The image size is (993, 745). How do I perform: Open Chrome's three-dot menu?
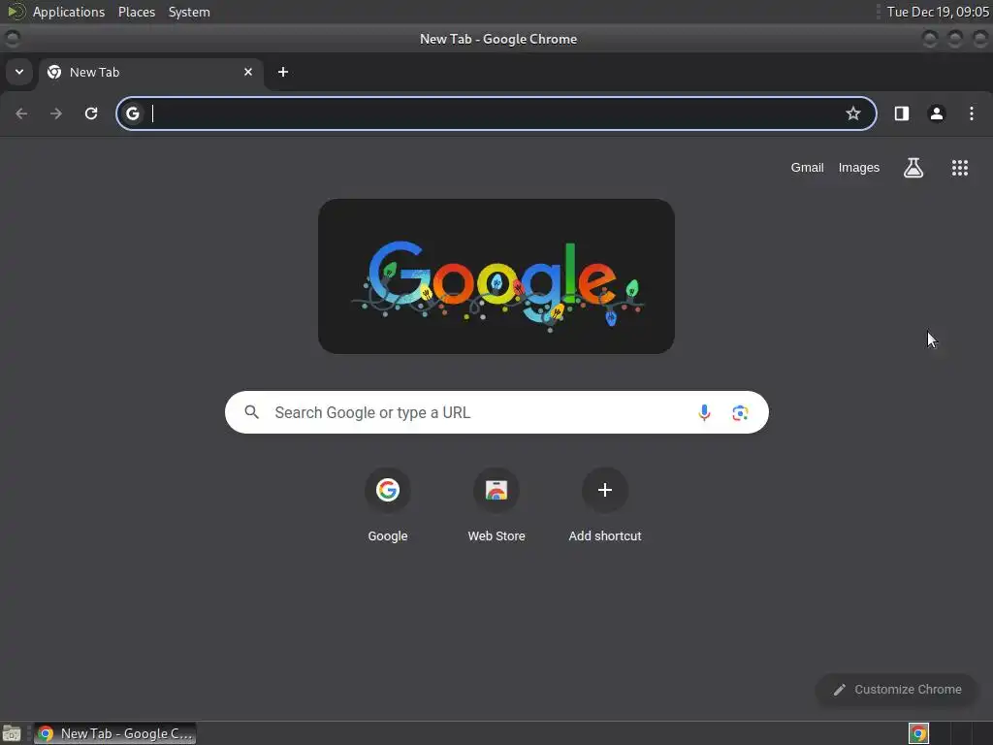tap(972, 113)
